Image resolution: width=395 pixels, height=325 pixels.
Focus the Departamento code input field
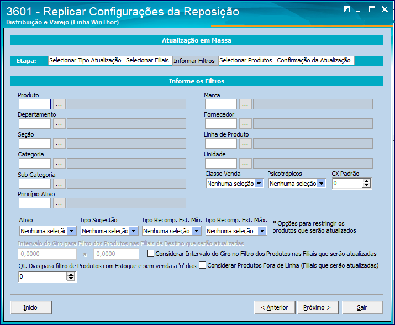click(35, 124)
